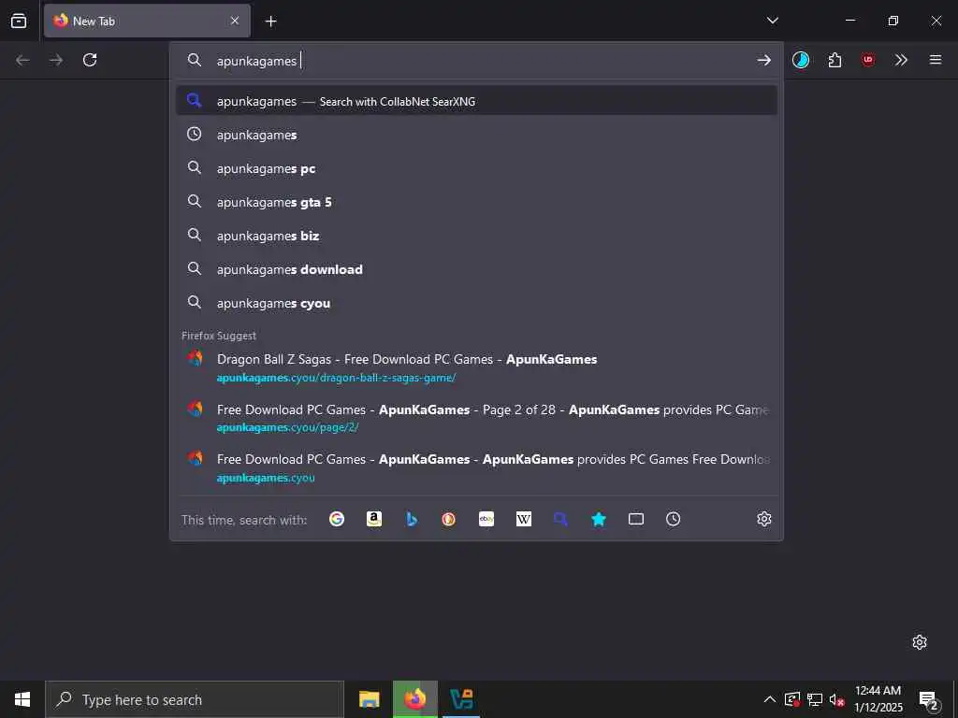Open search settings gear in dropdown
The height and width of the screenshot is (718, 958).
(x=763, y=519)
